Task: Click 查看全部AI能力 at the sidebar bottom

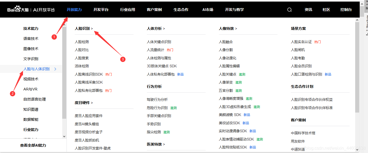Action: tap(33, 145)
